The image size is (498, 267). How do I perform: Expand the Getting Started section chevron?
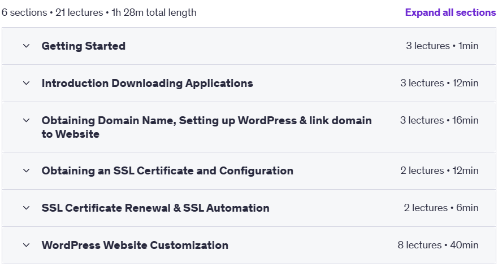pos(27,46)
